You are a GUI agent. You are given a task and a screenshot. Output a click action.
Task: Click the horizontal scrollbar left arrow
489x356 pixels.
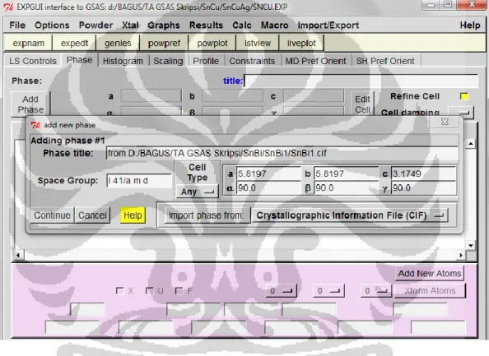click(18, 256)
